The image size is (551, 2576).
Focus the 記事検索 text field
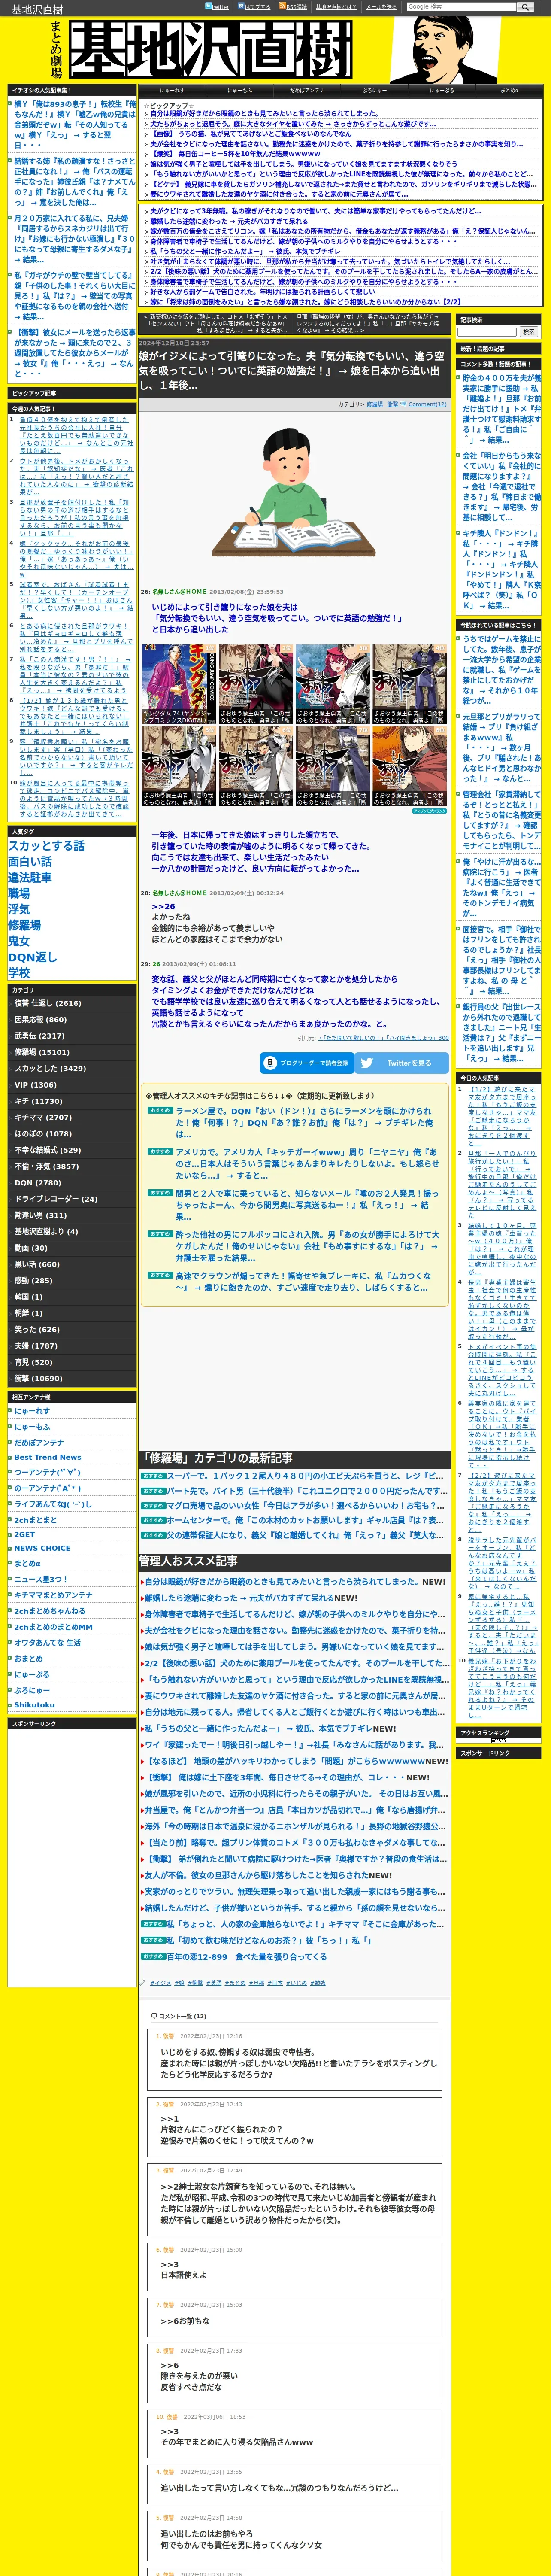pos(487,332)
